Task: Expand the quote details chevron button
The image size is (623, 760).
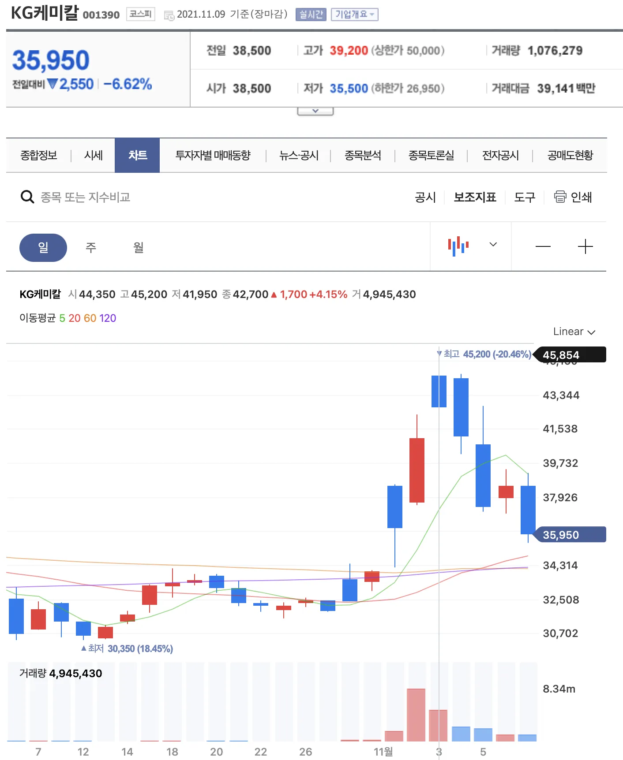Action: (315, 111)
